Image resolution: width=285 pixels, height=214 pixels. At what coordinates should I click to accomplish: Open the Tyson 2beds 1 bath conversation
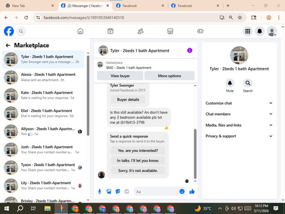coord(43,168)
